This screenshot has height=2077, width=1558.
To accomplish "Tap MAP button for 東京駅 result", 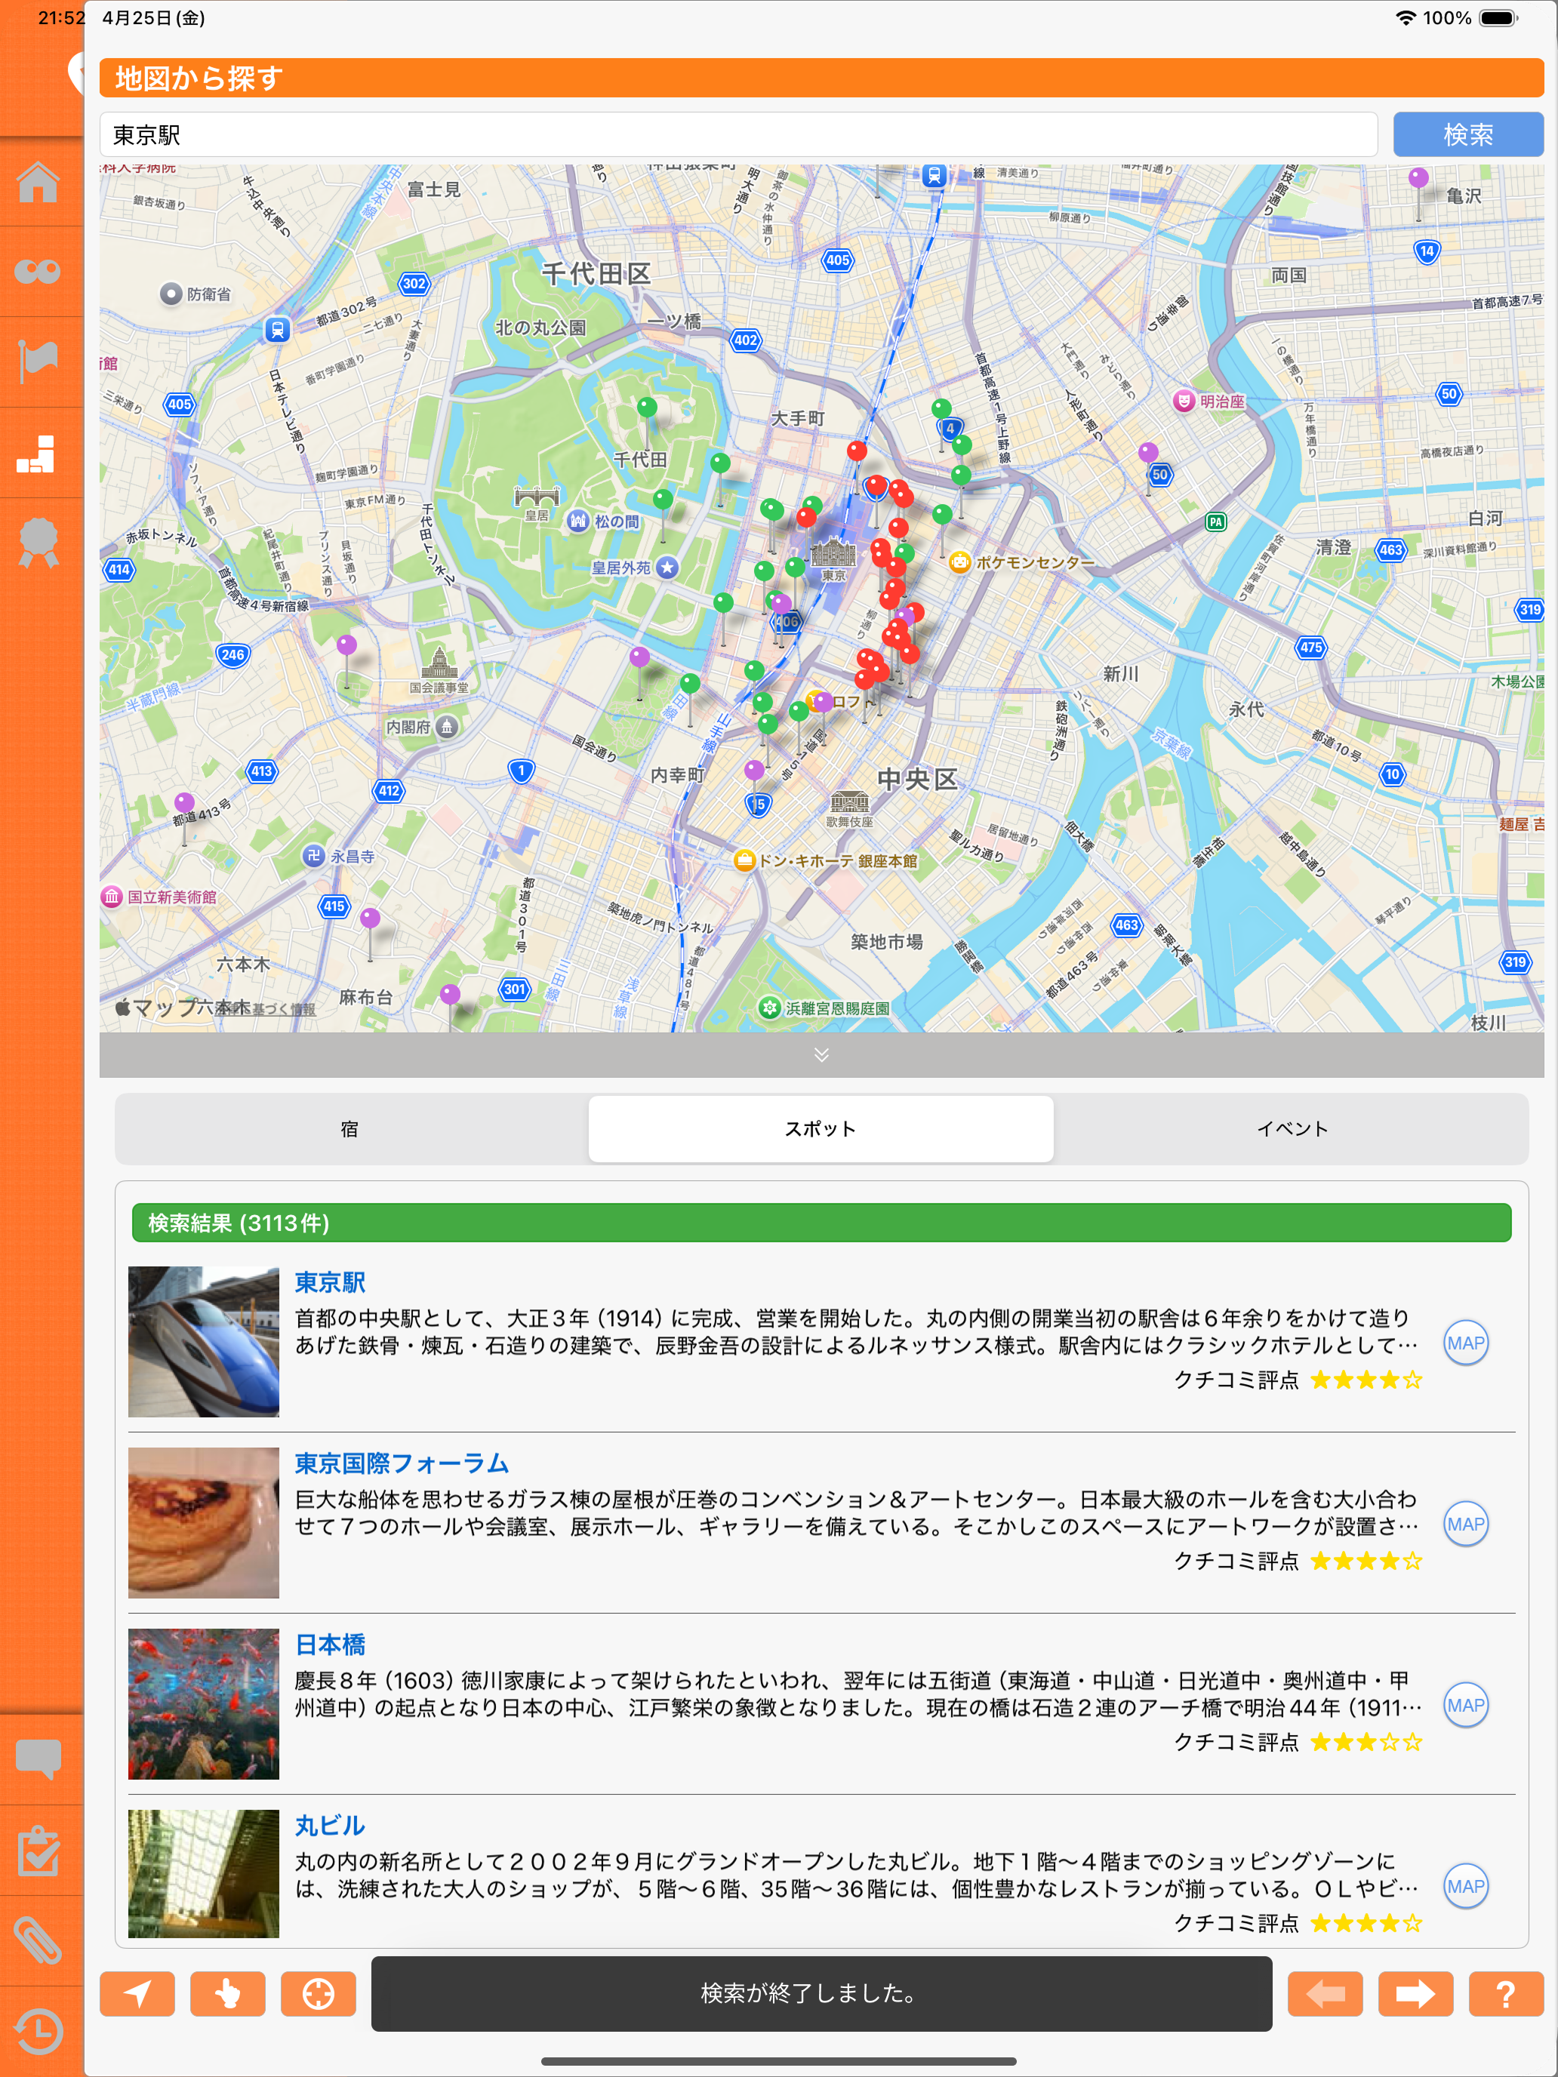I will tap(1465, 1343).
